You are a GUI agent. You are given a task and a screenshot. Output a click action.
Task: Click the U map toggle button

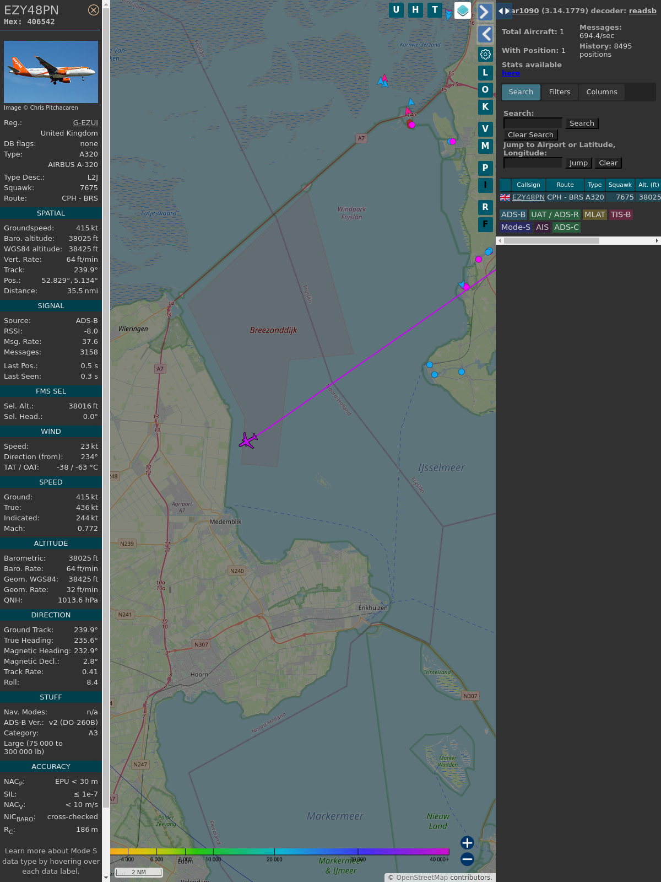point(396,10)
